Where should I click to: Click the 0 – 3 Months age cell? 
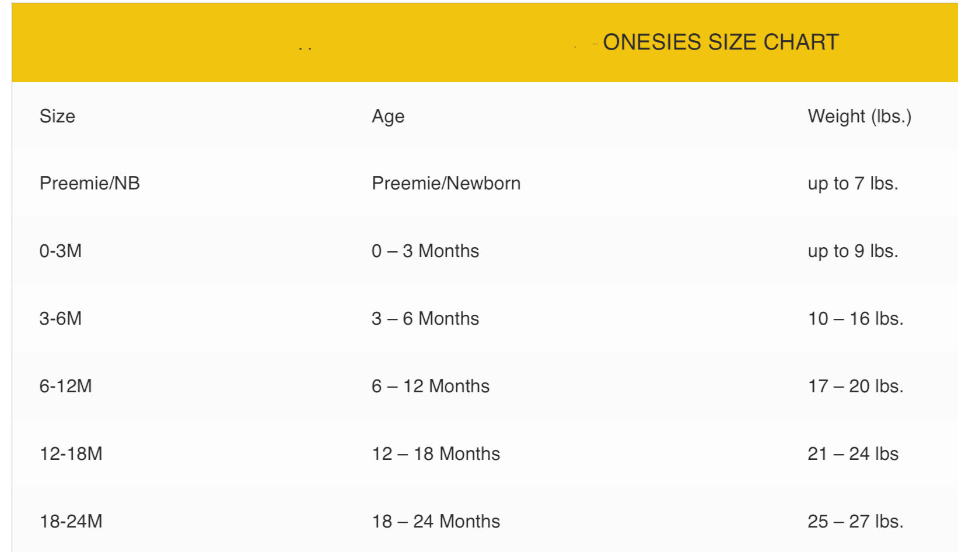(425, 251)
